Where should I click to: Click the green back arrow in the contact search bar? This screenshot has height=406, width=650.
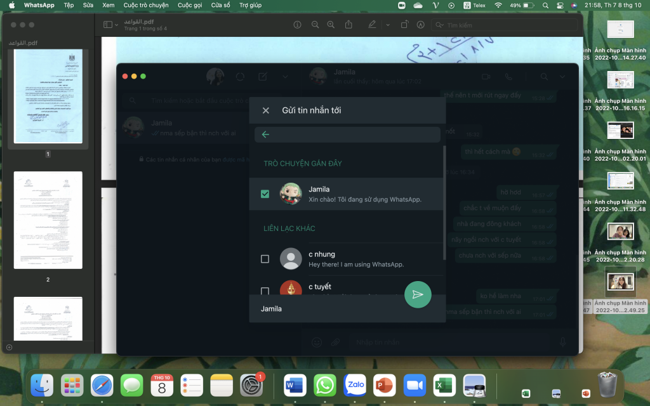point(265,134)
